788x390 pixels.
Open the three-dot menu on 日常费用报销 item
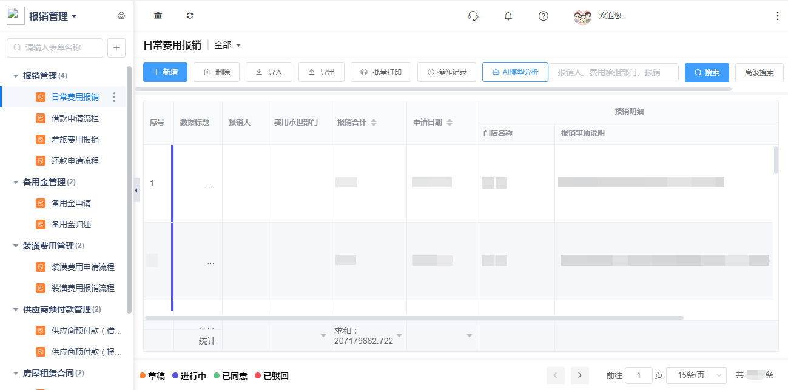[x=114, y=97]
